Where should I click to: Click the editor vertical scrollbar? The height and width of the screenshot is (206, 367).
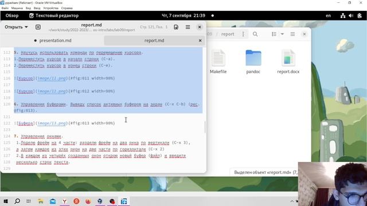pyautogui.click(x=205, y=127)
